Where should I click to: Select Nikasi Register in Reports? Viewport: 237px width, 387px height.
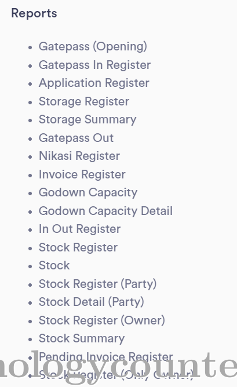coord(79,156)
